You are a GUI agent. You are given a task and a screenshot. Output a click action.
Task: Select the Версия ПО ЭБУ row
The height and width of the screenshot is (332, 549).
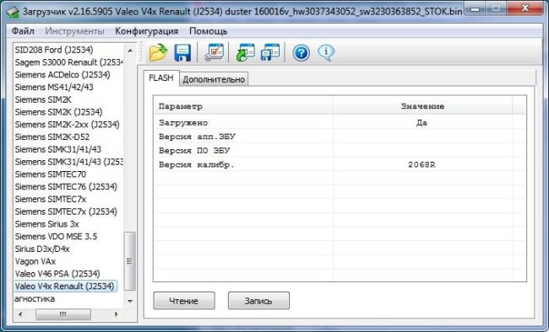coord(340,150)
